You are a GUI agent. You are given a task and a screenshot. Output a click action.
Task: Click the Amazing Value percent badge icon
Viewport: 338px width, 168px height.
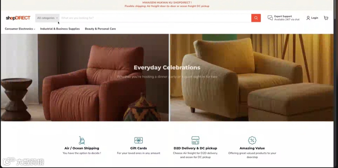(x=252, y=140)
